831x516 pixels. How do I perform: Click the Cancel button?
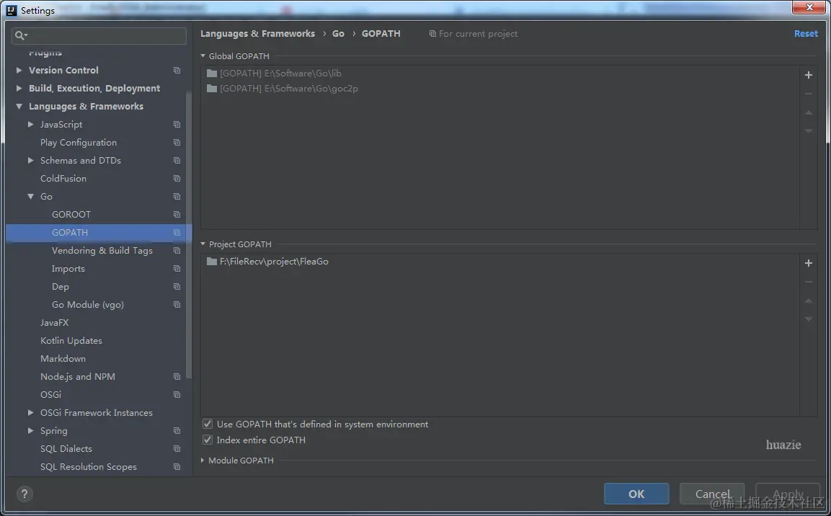712,494
